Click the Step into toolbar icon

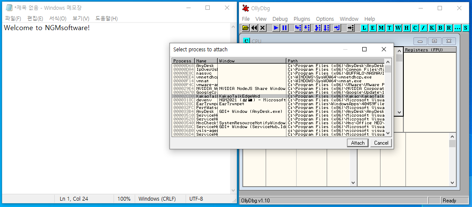click(298, 28)
